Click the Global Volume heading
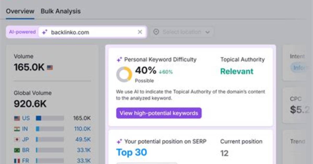This screenshot has height=164, width=313. (x=33, y=93)
